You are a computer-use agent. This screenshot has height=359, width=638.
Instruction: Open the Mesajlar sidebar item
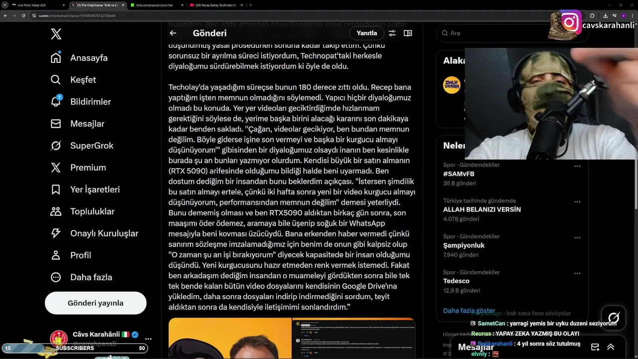77,124
